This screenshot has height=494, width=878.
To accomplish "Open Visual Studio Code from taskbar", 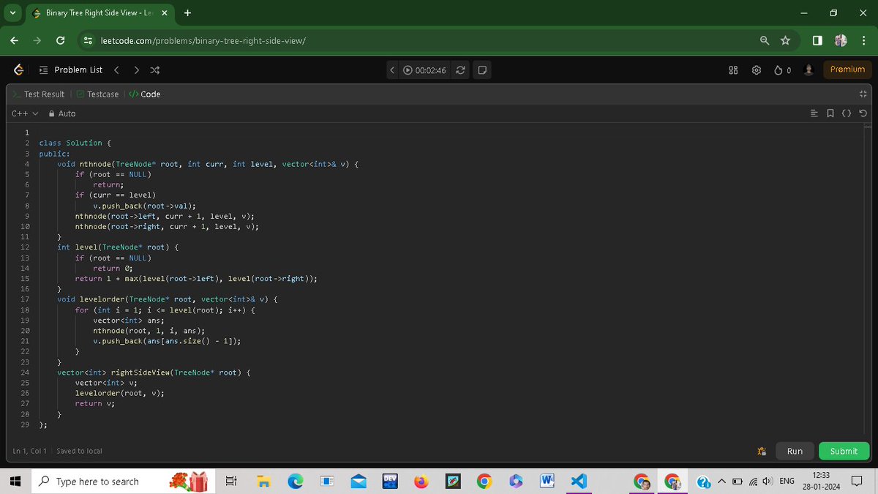I will coord(579,481).
